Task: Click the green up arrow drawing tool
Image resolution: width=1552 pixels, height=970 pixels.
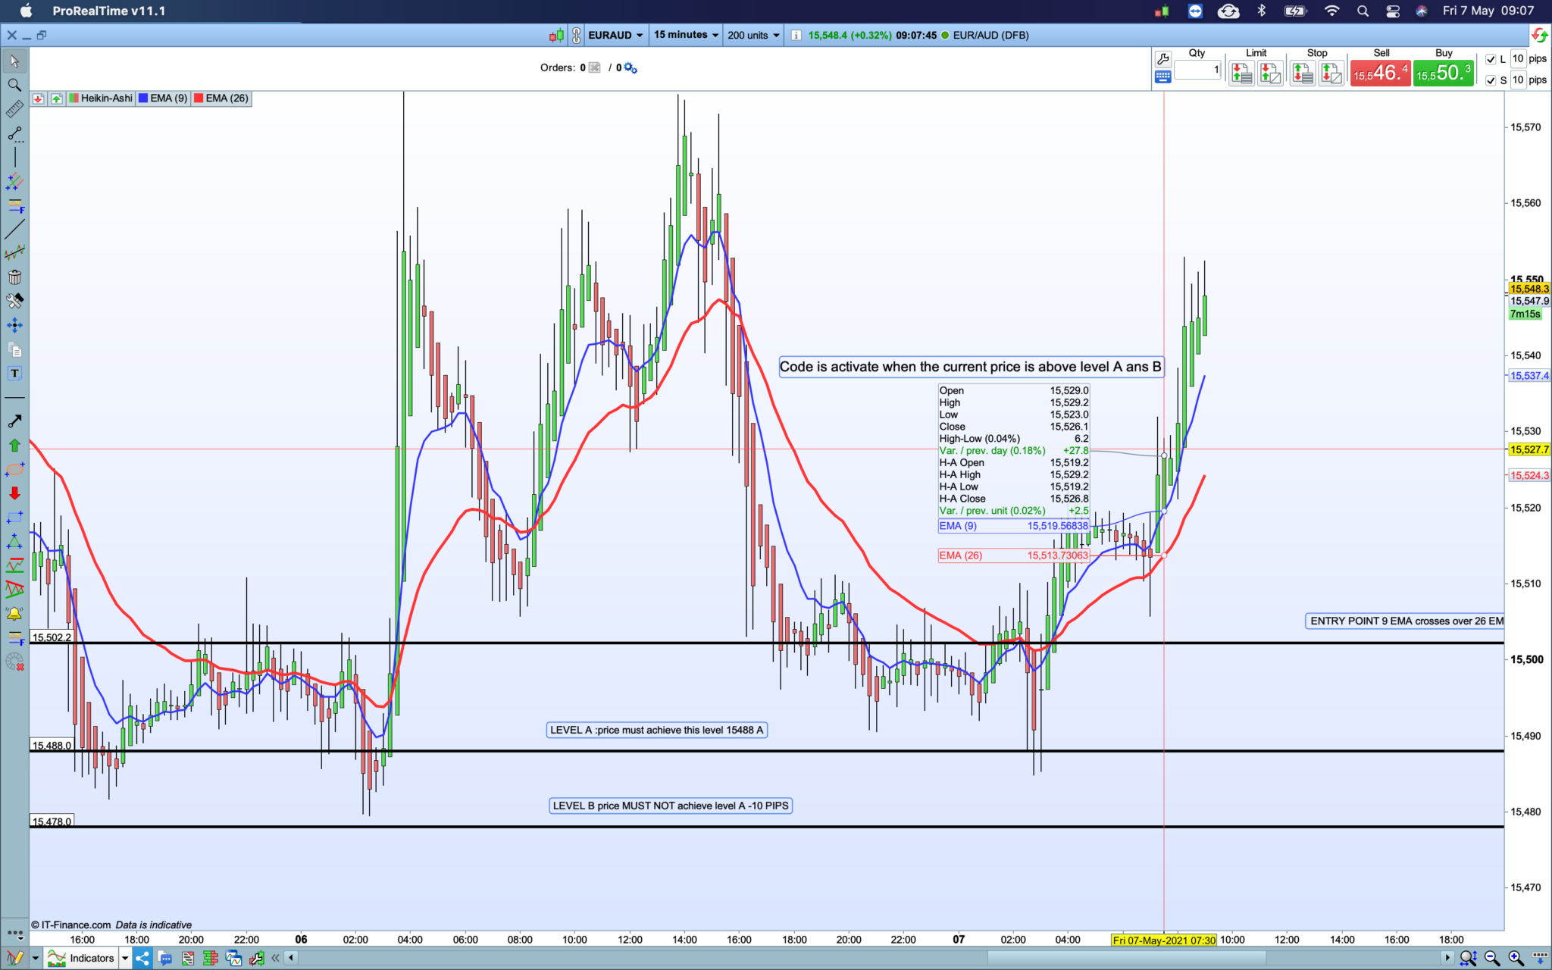Action: click(14, 445)
